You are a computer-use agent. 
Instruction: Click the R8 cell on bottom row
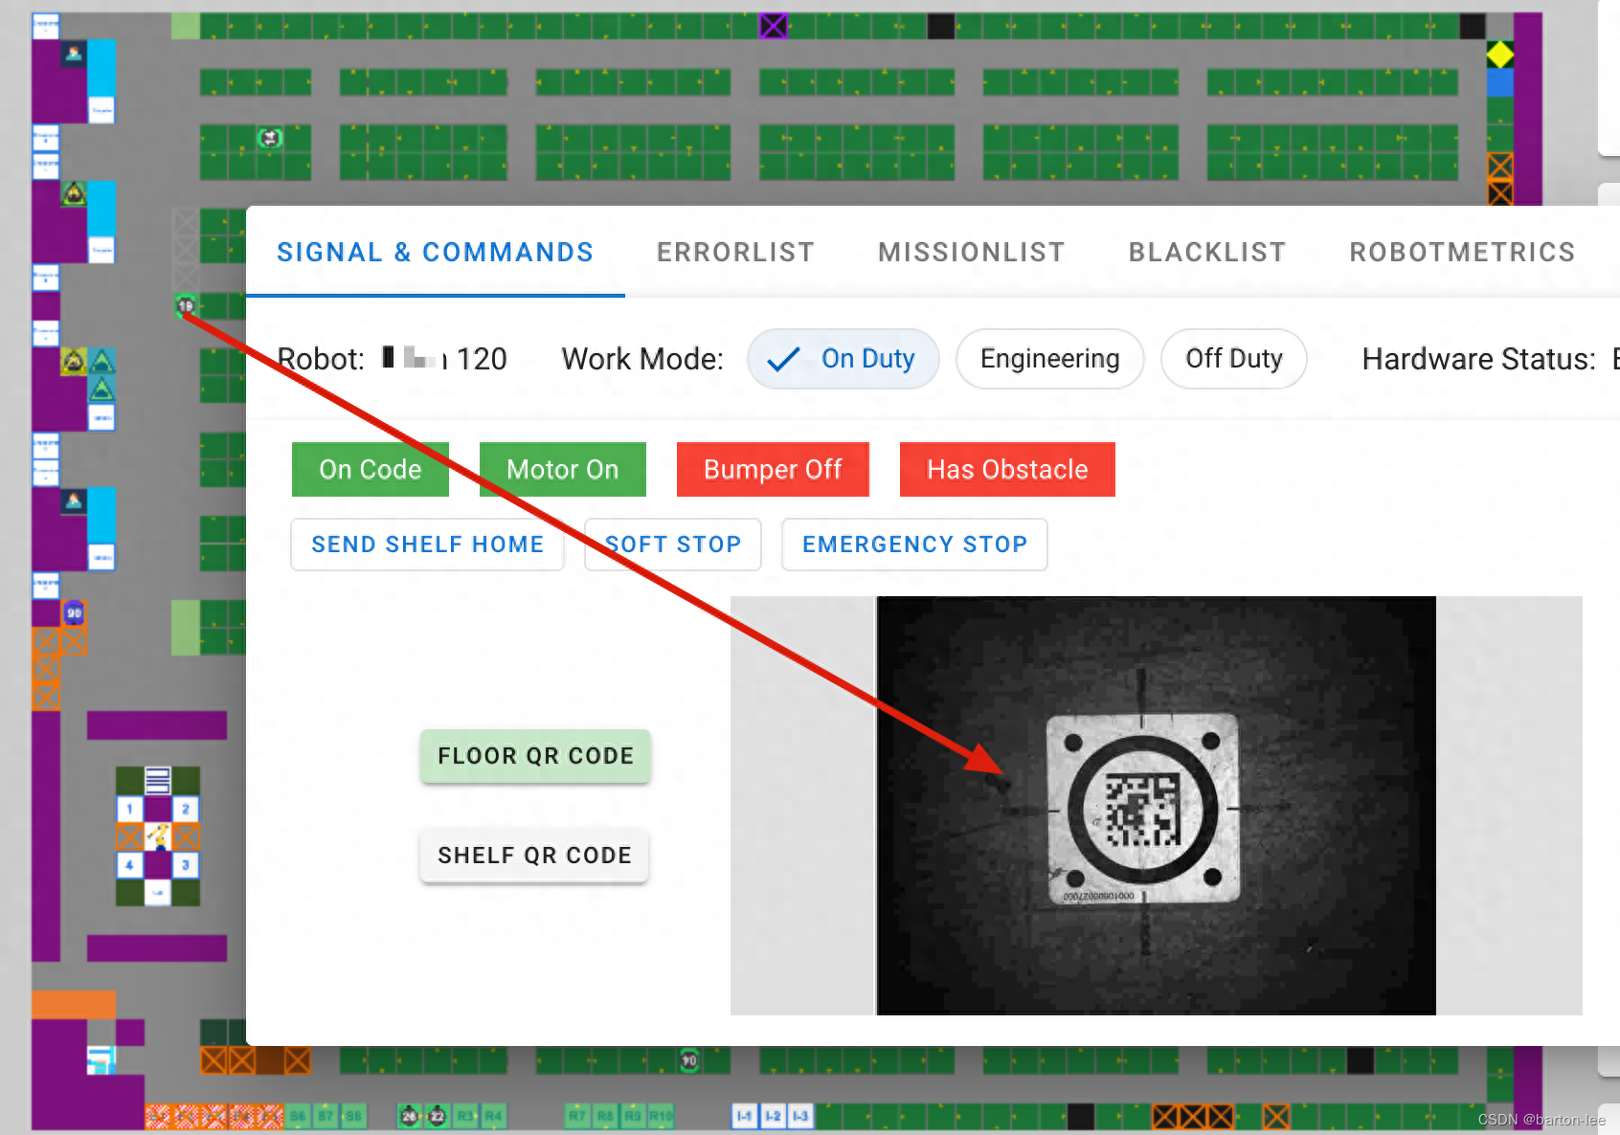pyautogui.click(x=605, y=1116)
